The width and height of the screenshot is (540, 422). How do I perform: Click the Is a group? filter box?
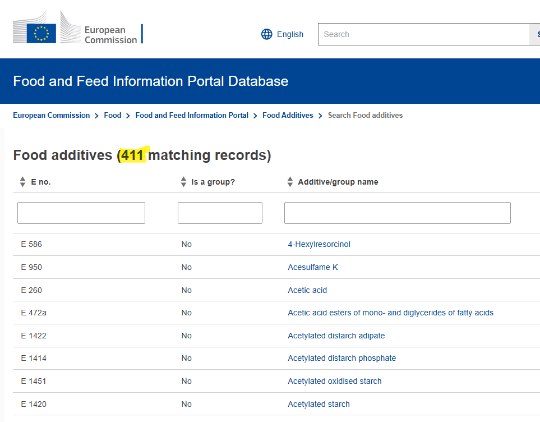coord(220,213)
